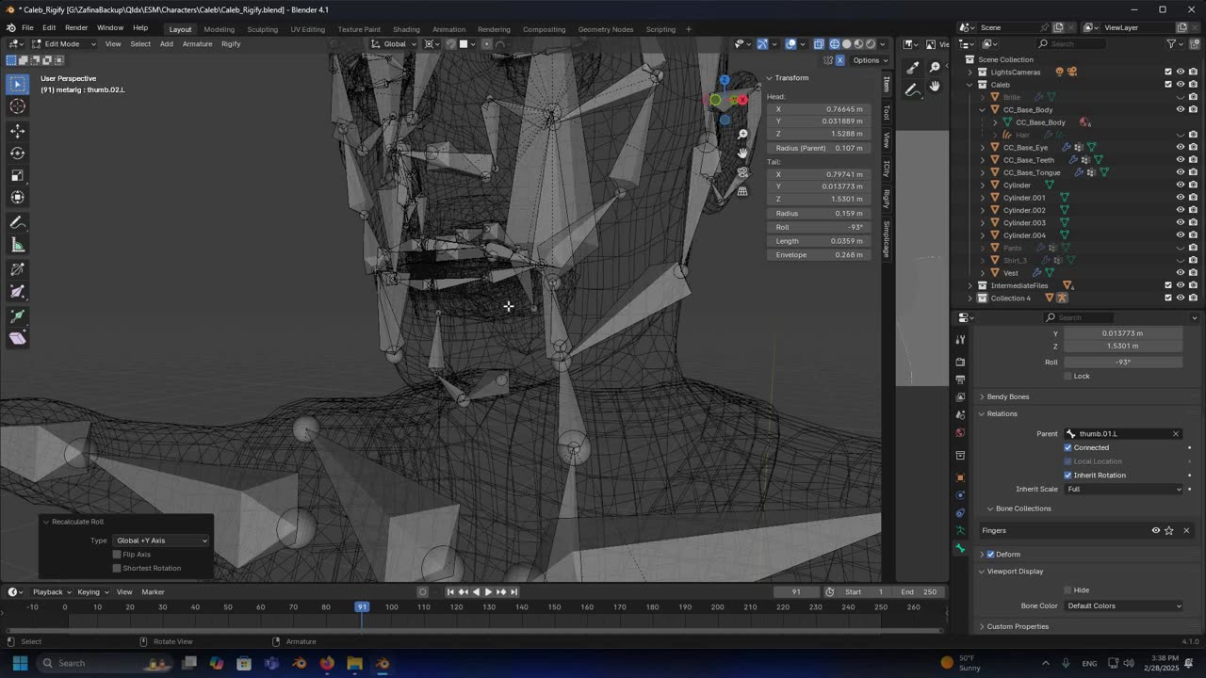Open Bone Color Default Colors dropdown

[1123, 605]
